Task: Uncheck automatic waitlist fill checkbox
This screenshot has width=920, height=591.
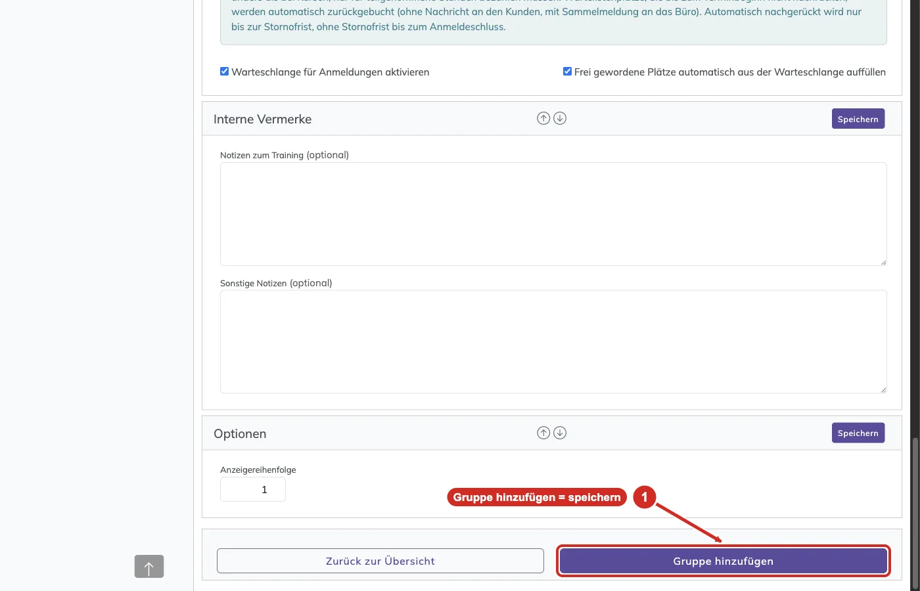Action: coord(567,72)
